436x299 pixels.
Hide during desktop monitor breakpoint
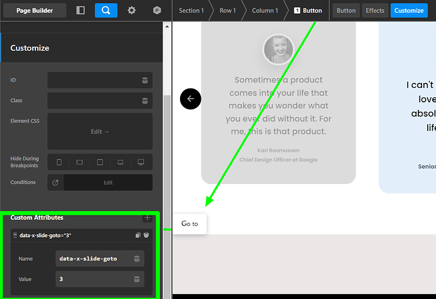(141, 162)
